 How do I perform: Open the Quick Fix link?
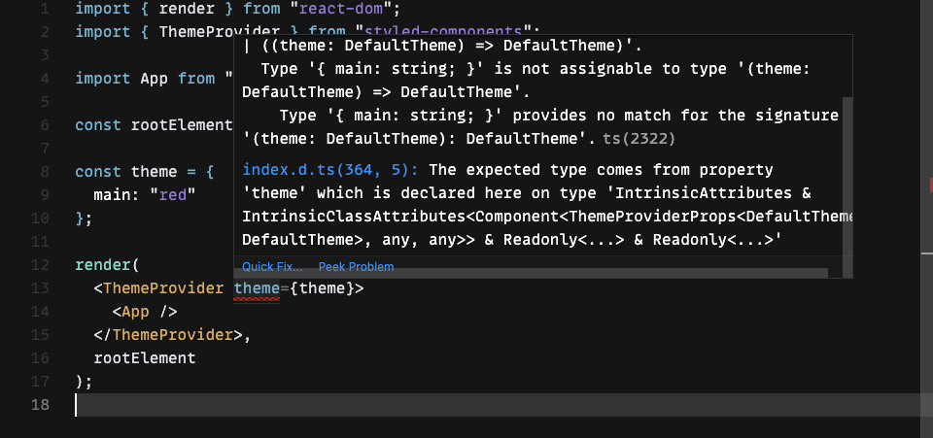[x=272, y=267]
